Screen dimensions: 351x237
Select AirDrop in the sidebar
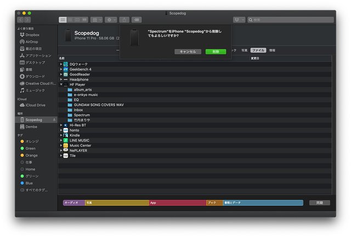32,42
